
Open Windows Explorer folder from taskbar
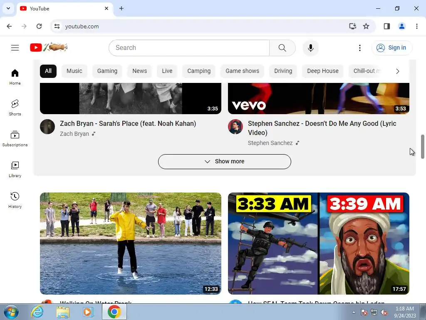[x=63, y=312]
